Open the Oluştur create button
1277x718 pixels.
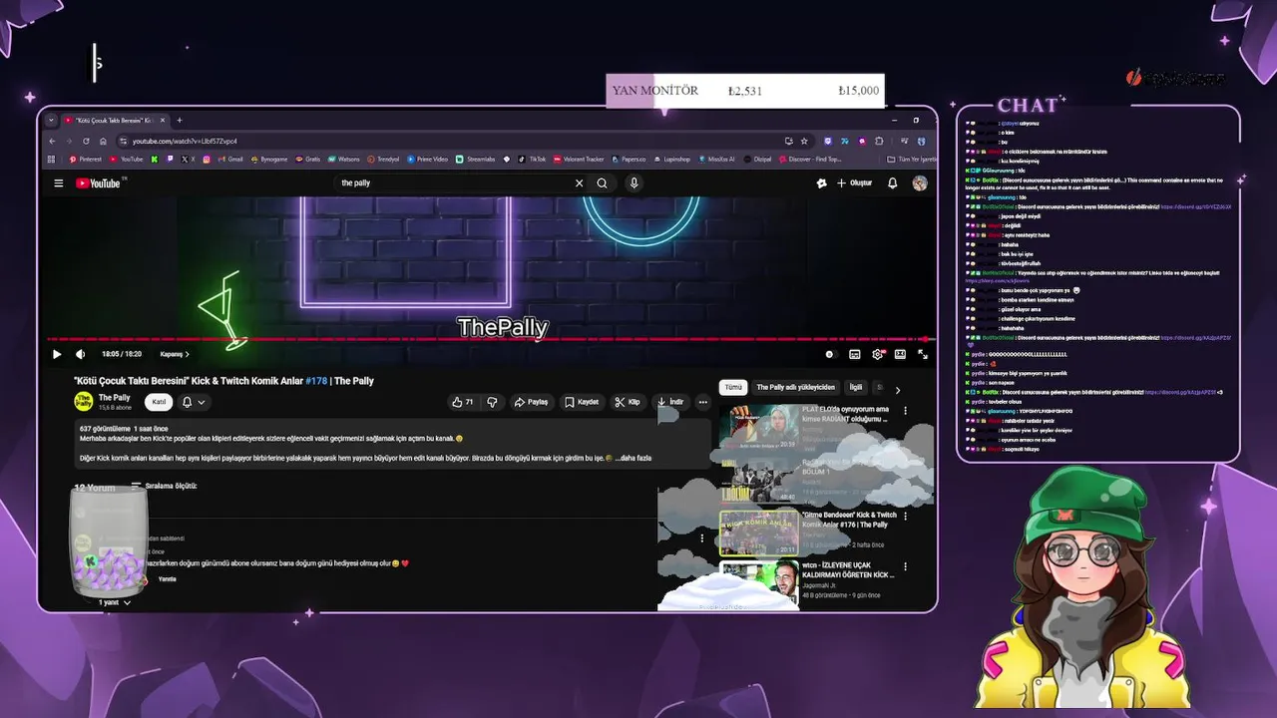[x=855, y=183]
